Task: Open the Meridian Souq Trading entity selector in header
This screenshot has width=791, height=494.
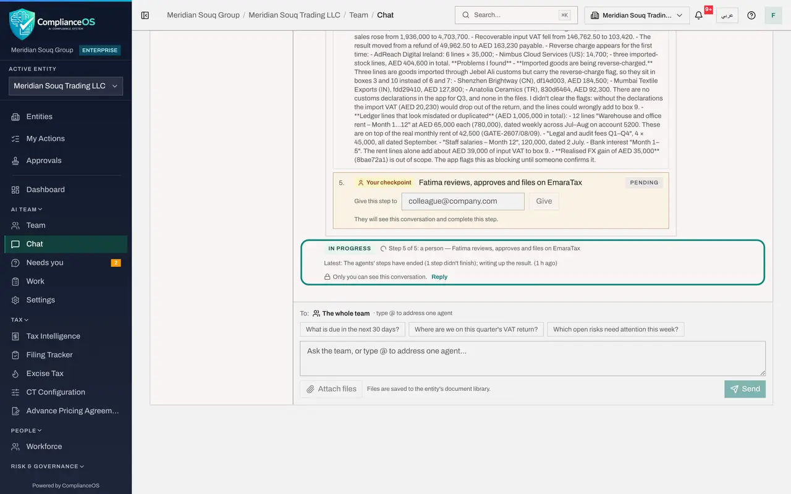Action: (637, 15)
